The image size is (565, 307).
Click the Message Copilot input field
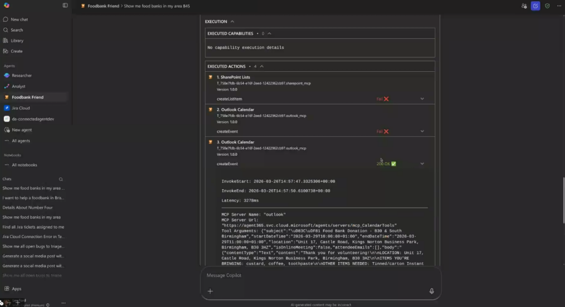(321, 276)
